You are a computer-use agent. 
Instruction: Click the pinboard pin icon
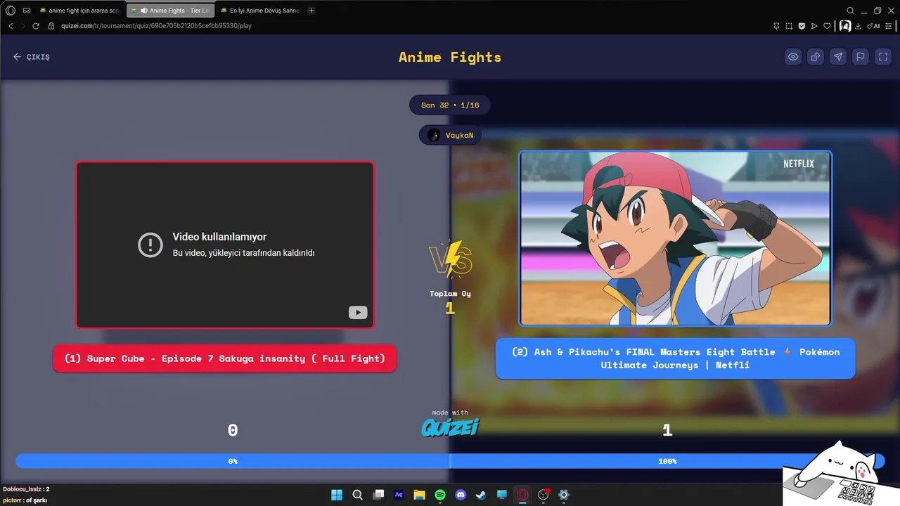pos(776,26)
